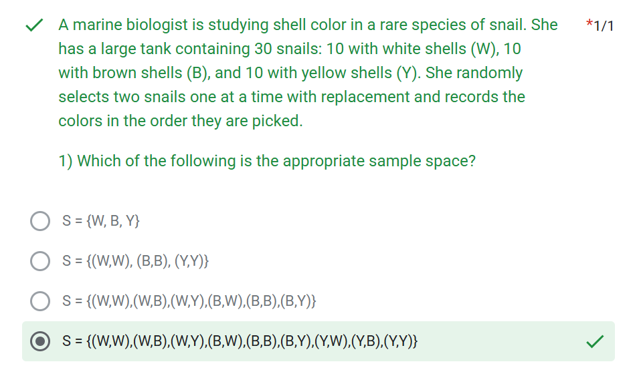Click the line "colors in the order they are picked"
Image resolution: width=631 pixels, height=386 pixels.
[181, 121]
